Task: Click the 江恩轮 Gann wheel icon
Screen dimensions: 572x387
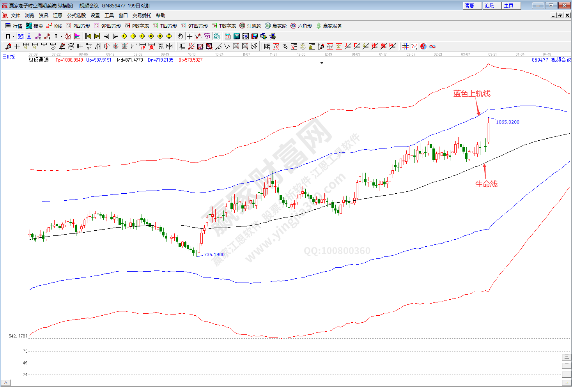Action: [250, 26]
